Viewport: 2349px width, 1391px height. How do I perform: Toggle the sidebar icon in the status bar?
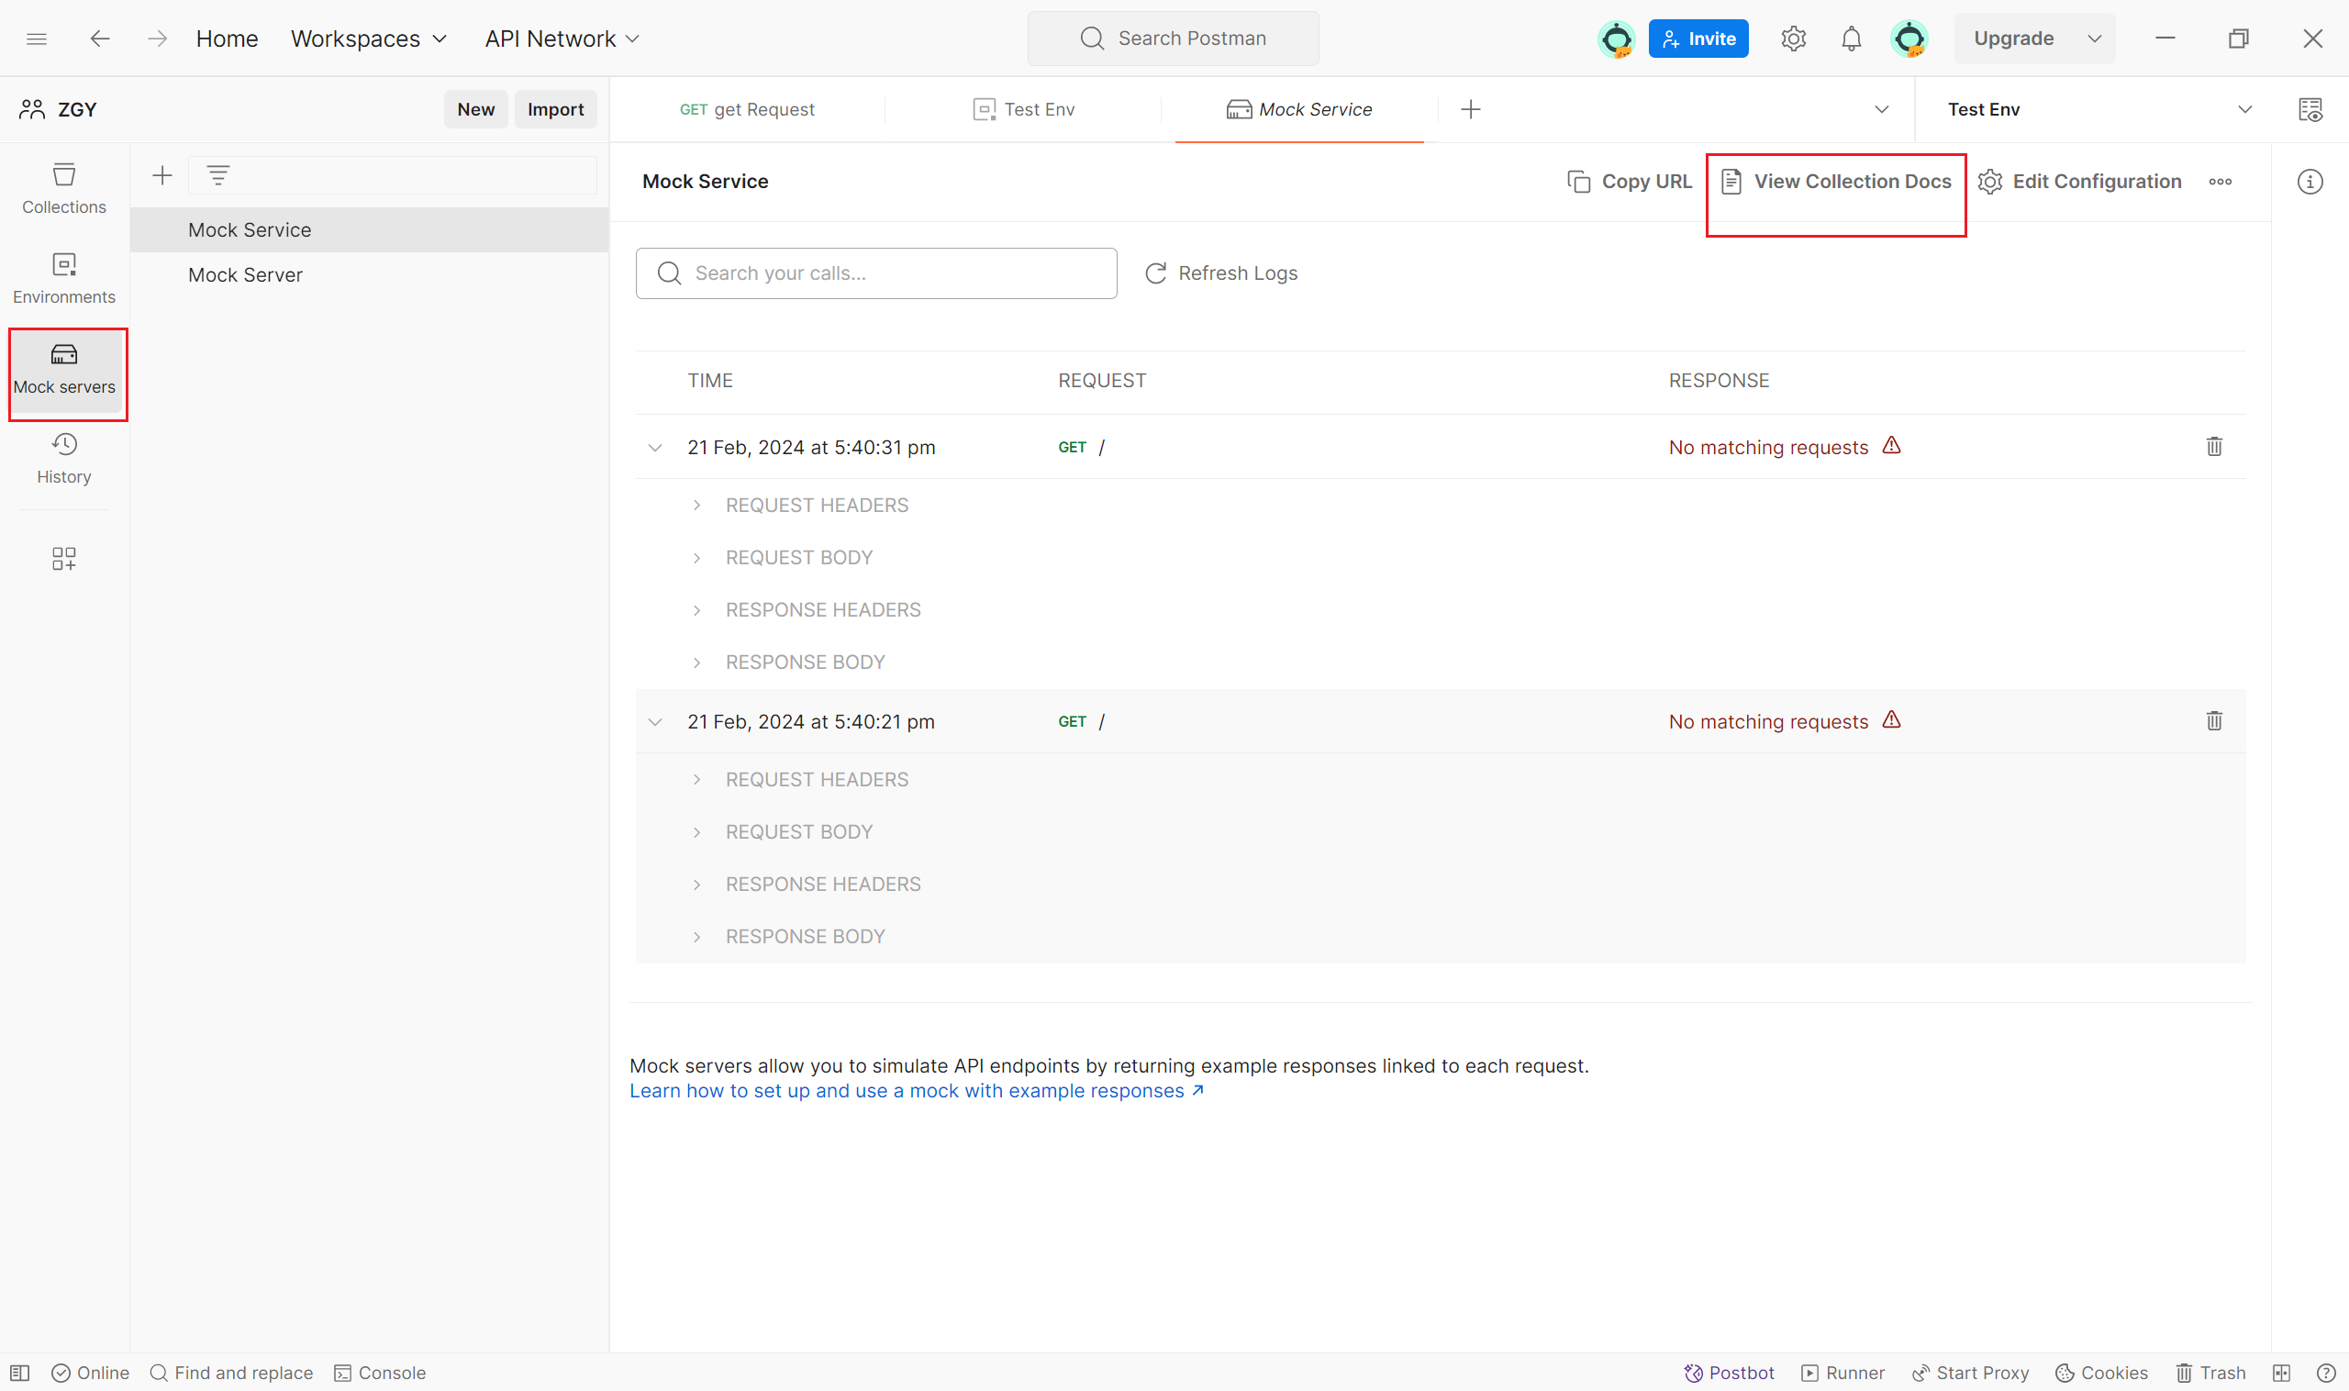pos(19,1373)
